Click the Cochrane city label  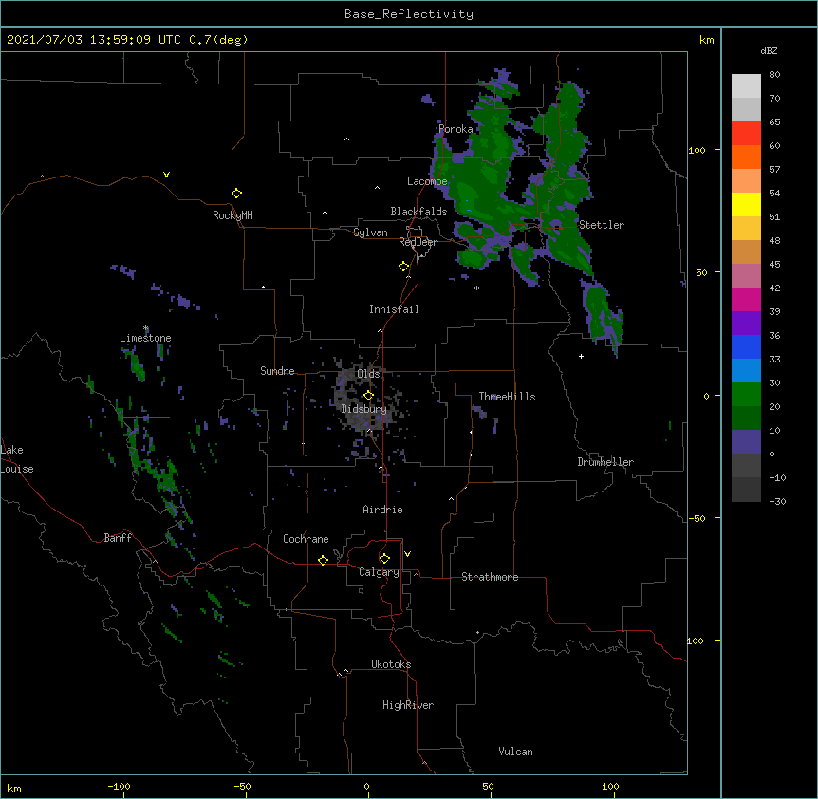tap(306, 539)
